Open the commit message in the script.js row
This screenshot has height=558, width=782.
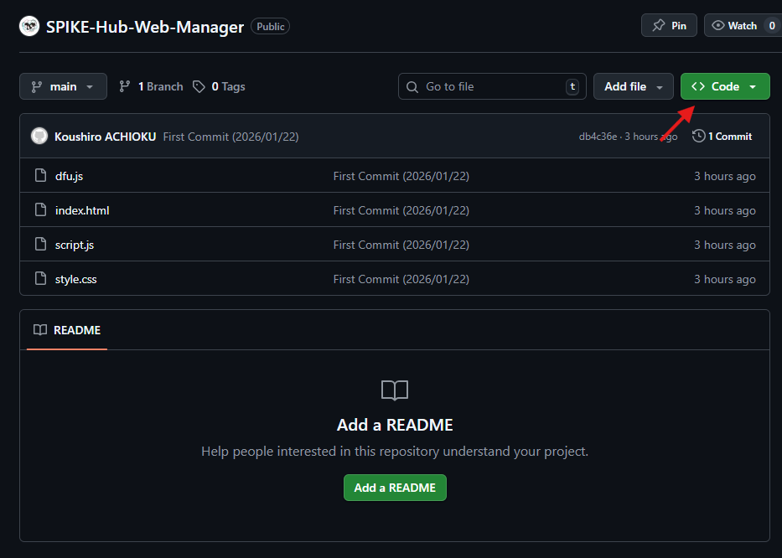401,245
